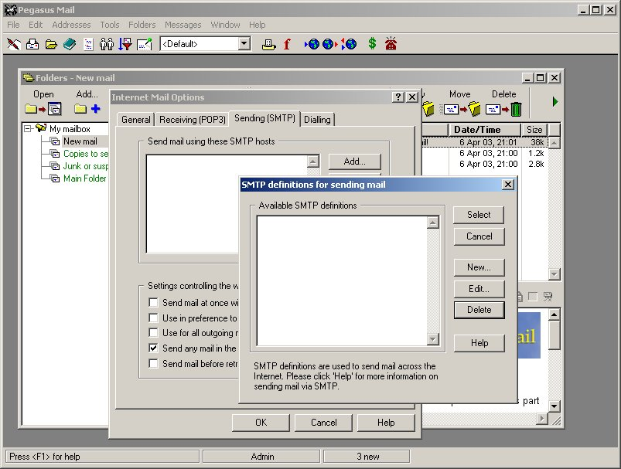Click inside the Available SMTP definitions list

[341, 280]
